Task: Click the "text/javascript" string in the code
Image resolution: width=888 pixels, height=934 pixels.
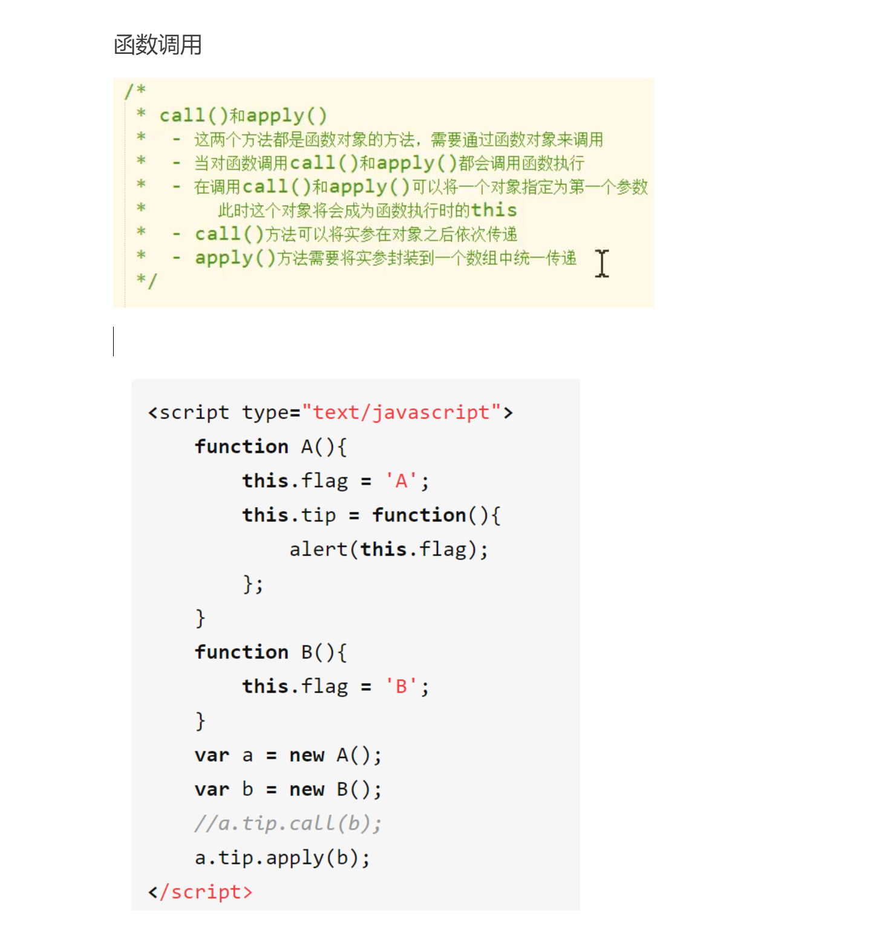Action: coord(401,413)
